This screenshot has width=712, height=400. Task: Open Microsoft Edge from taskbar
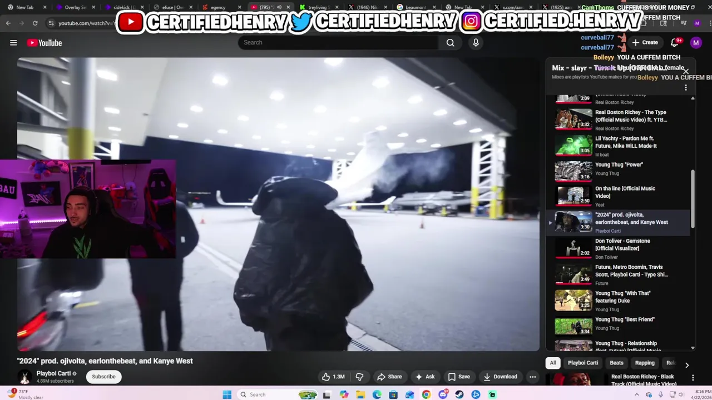(x=377, y=394)
